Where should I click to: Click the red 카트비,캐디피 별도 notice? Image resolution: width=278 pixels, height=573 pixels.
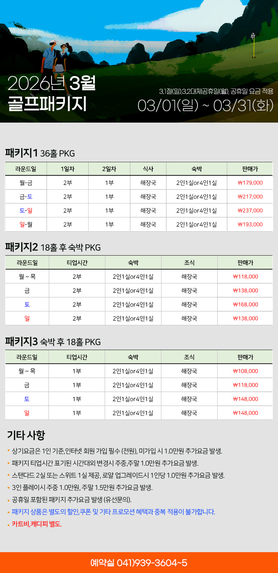[x=37, y=524]
